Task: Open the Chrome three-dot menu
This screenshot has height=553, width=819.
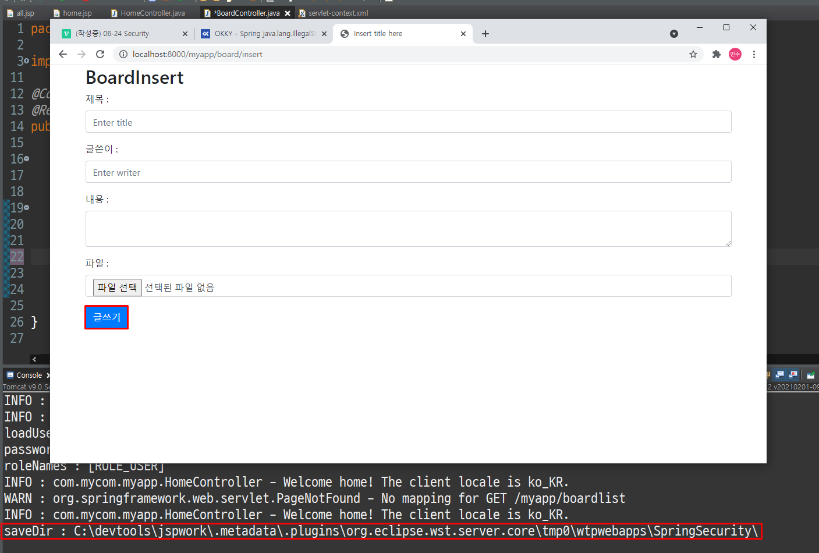Action: click(x=754, y=54)
